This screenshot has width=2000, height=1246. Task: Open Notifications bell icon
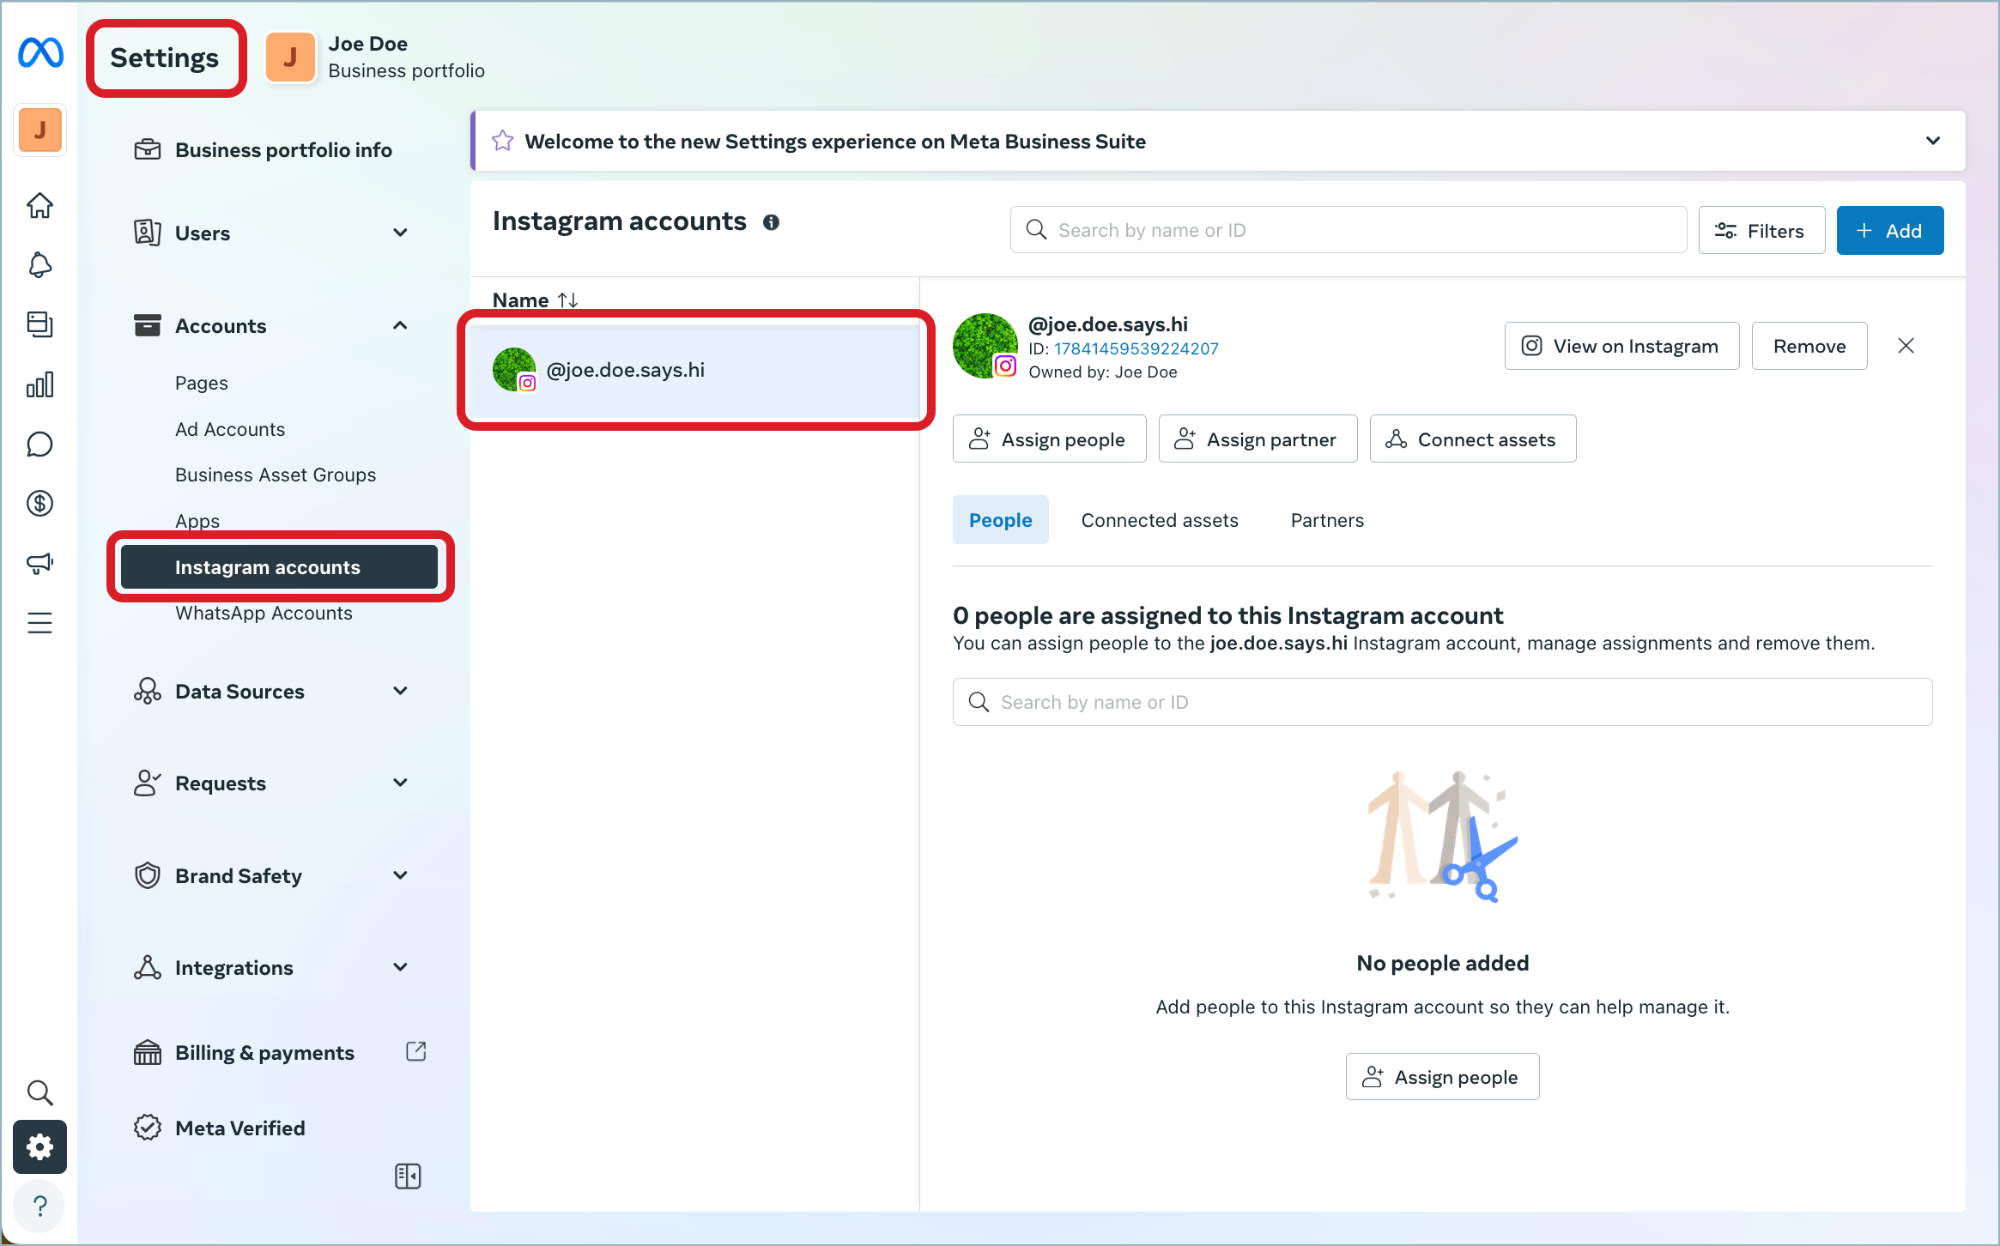pyautogui.click(x=39, y=264)
